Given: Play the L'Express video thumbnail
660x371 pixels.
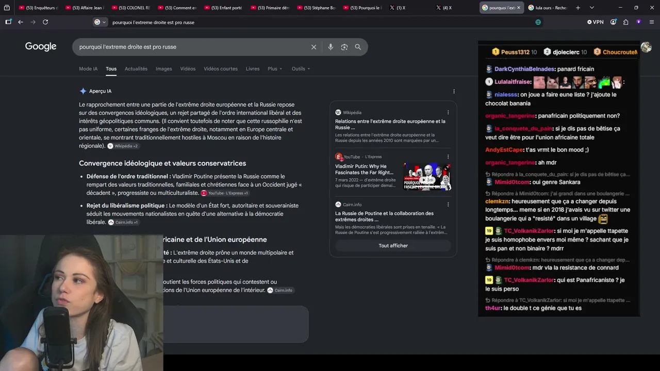Looking at the screenshot, I should click(427, 177).
